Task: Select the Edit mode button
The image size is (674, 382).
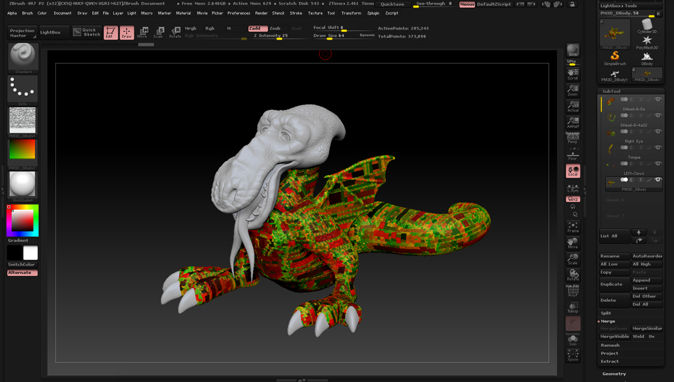Action: tap(111, 33)
